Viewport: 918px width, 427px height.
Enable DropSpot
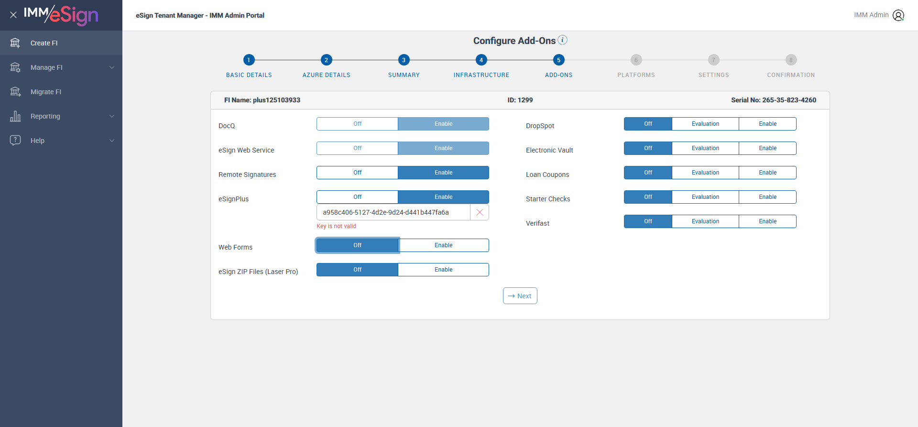click(x=767, y=124)
